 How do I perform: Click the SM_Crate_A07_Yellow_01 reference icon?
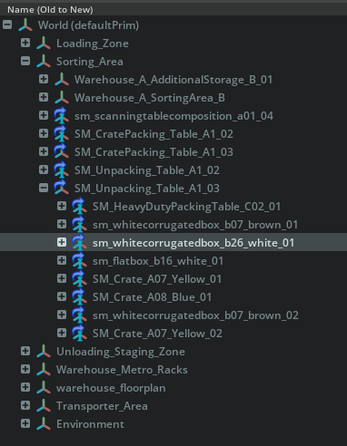pyautogui.click(x=80, y=279)
